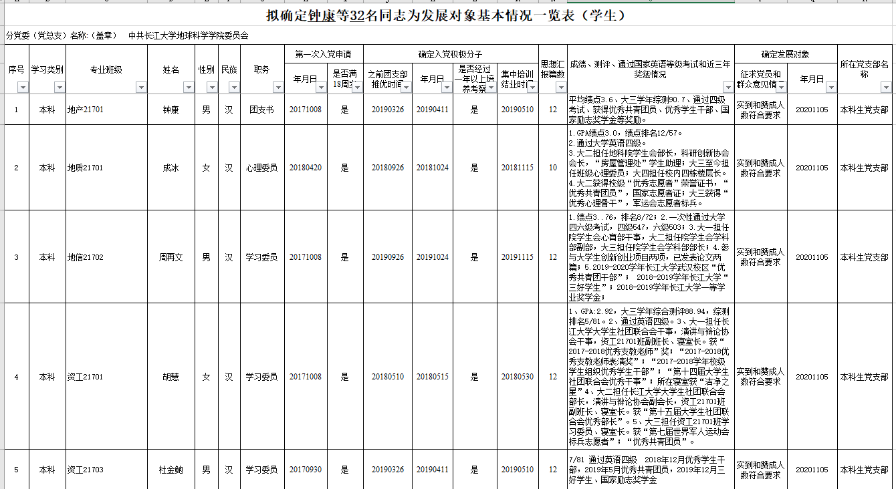
Task: Open the 学习类别 filter dropdown
Action: [60, 88]
